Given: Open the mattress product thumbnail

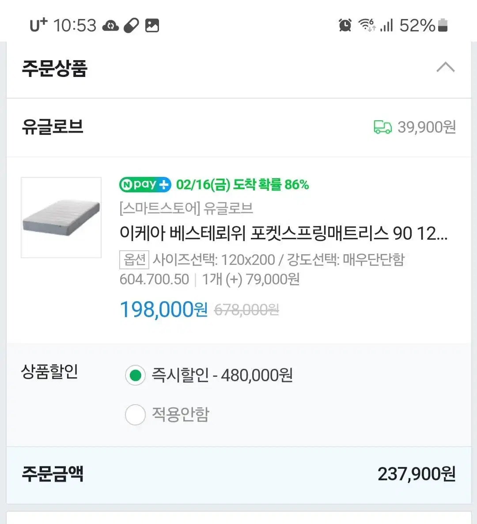Looking at the screenshot, I should click(x=61, y=218).
